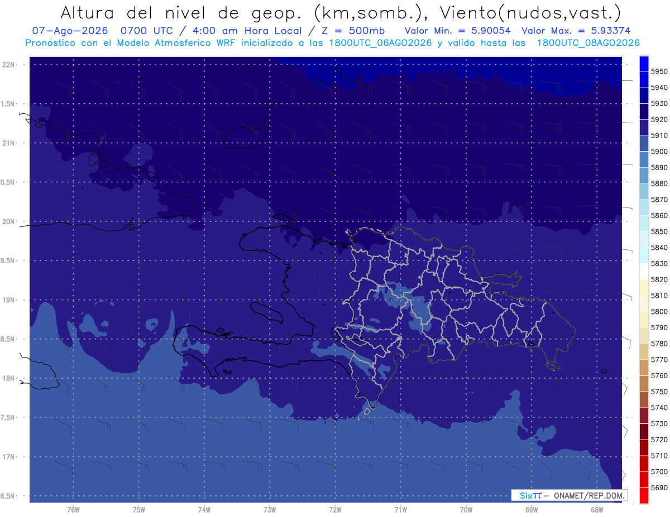Viewport: 670px width, 517px height.
Task: Click the 5930 colorbar value
Action: point(659,104)
